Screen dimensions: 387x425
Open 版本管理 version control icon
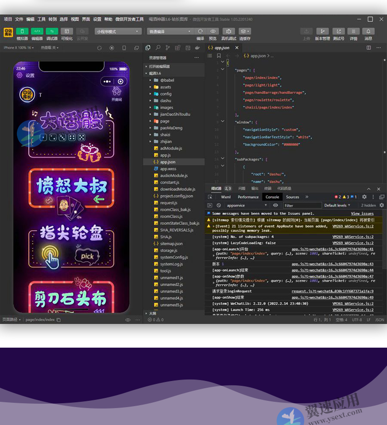click(322, 31)
